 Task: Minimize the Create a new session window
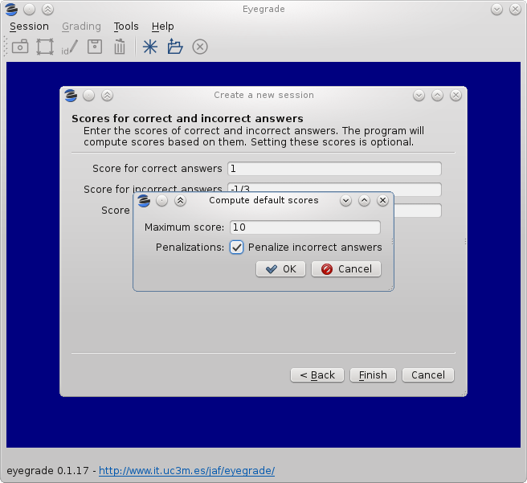pos(419,96)
